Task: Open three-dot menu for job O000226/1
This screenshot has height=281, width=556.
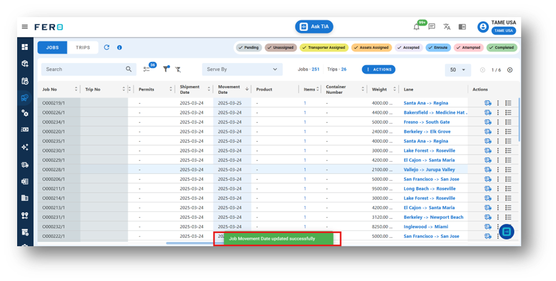Action: coord(498,112)
